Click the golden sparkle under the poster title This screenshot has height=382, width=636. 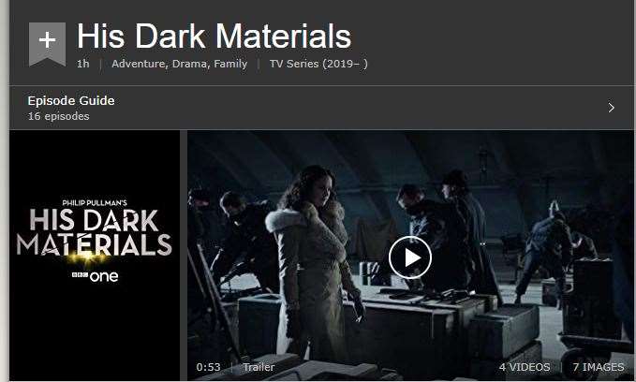[x=86, y=257]
